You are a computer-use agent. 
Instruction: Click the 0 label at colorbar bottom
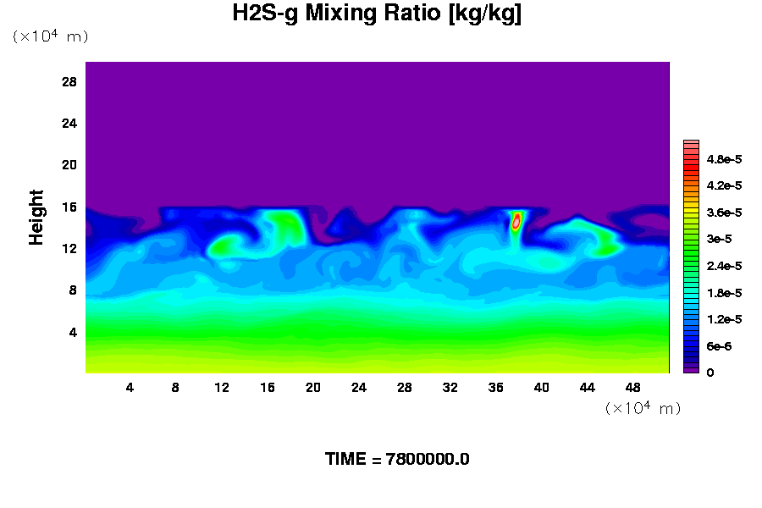click(x=710, y=373)
